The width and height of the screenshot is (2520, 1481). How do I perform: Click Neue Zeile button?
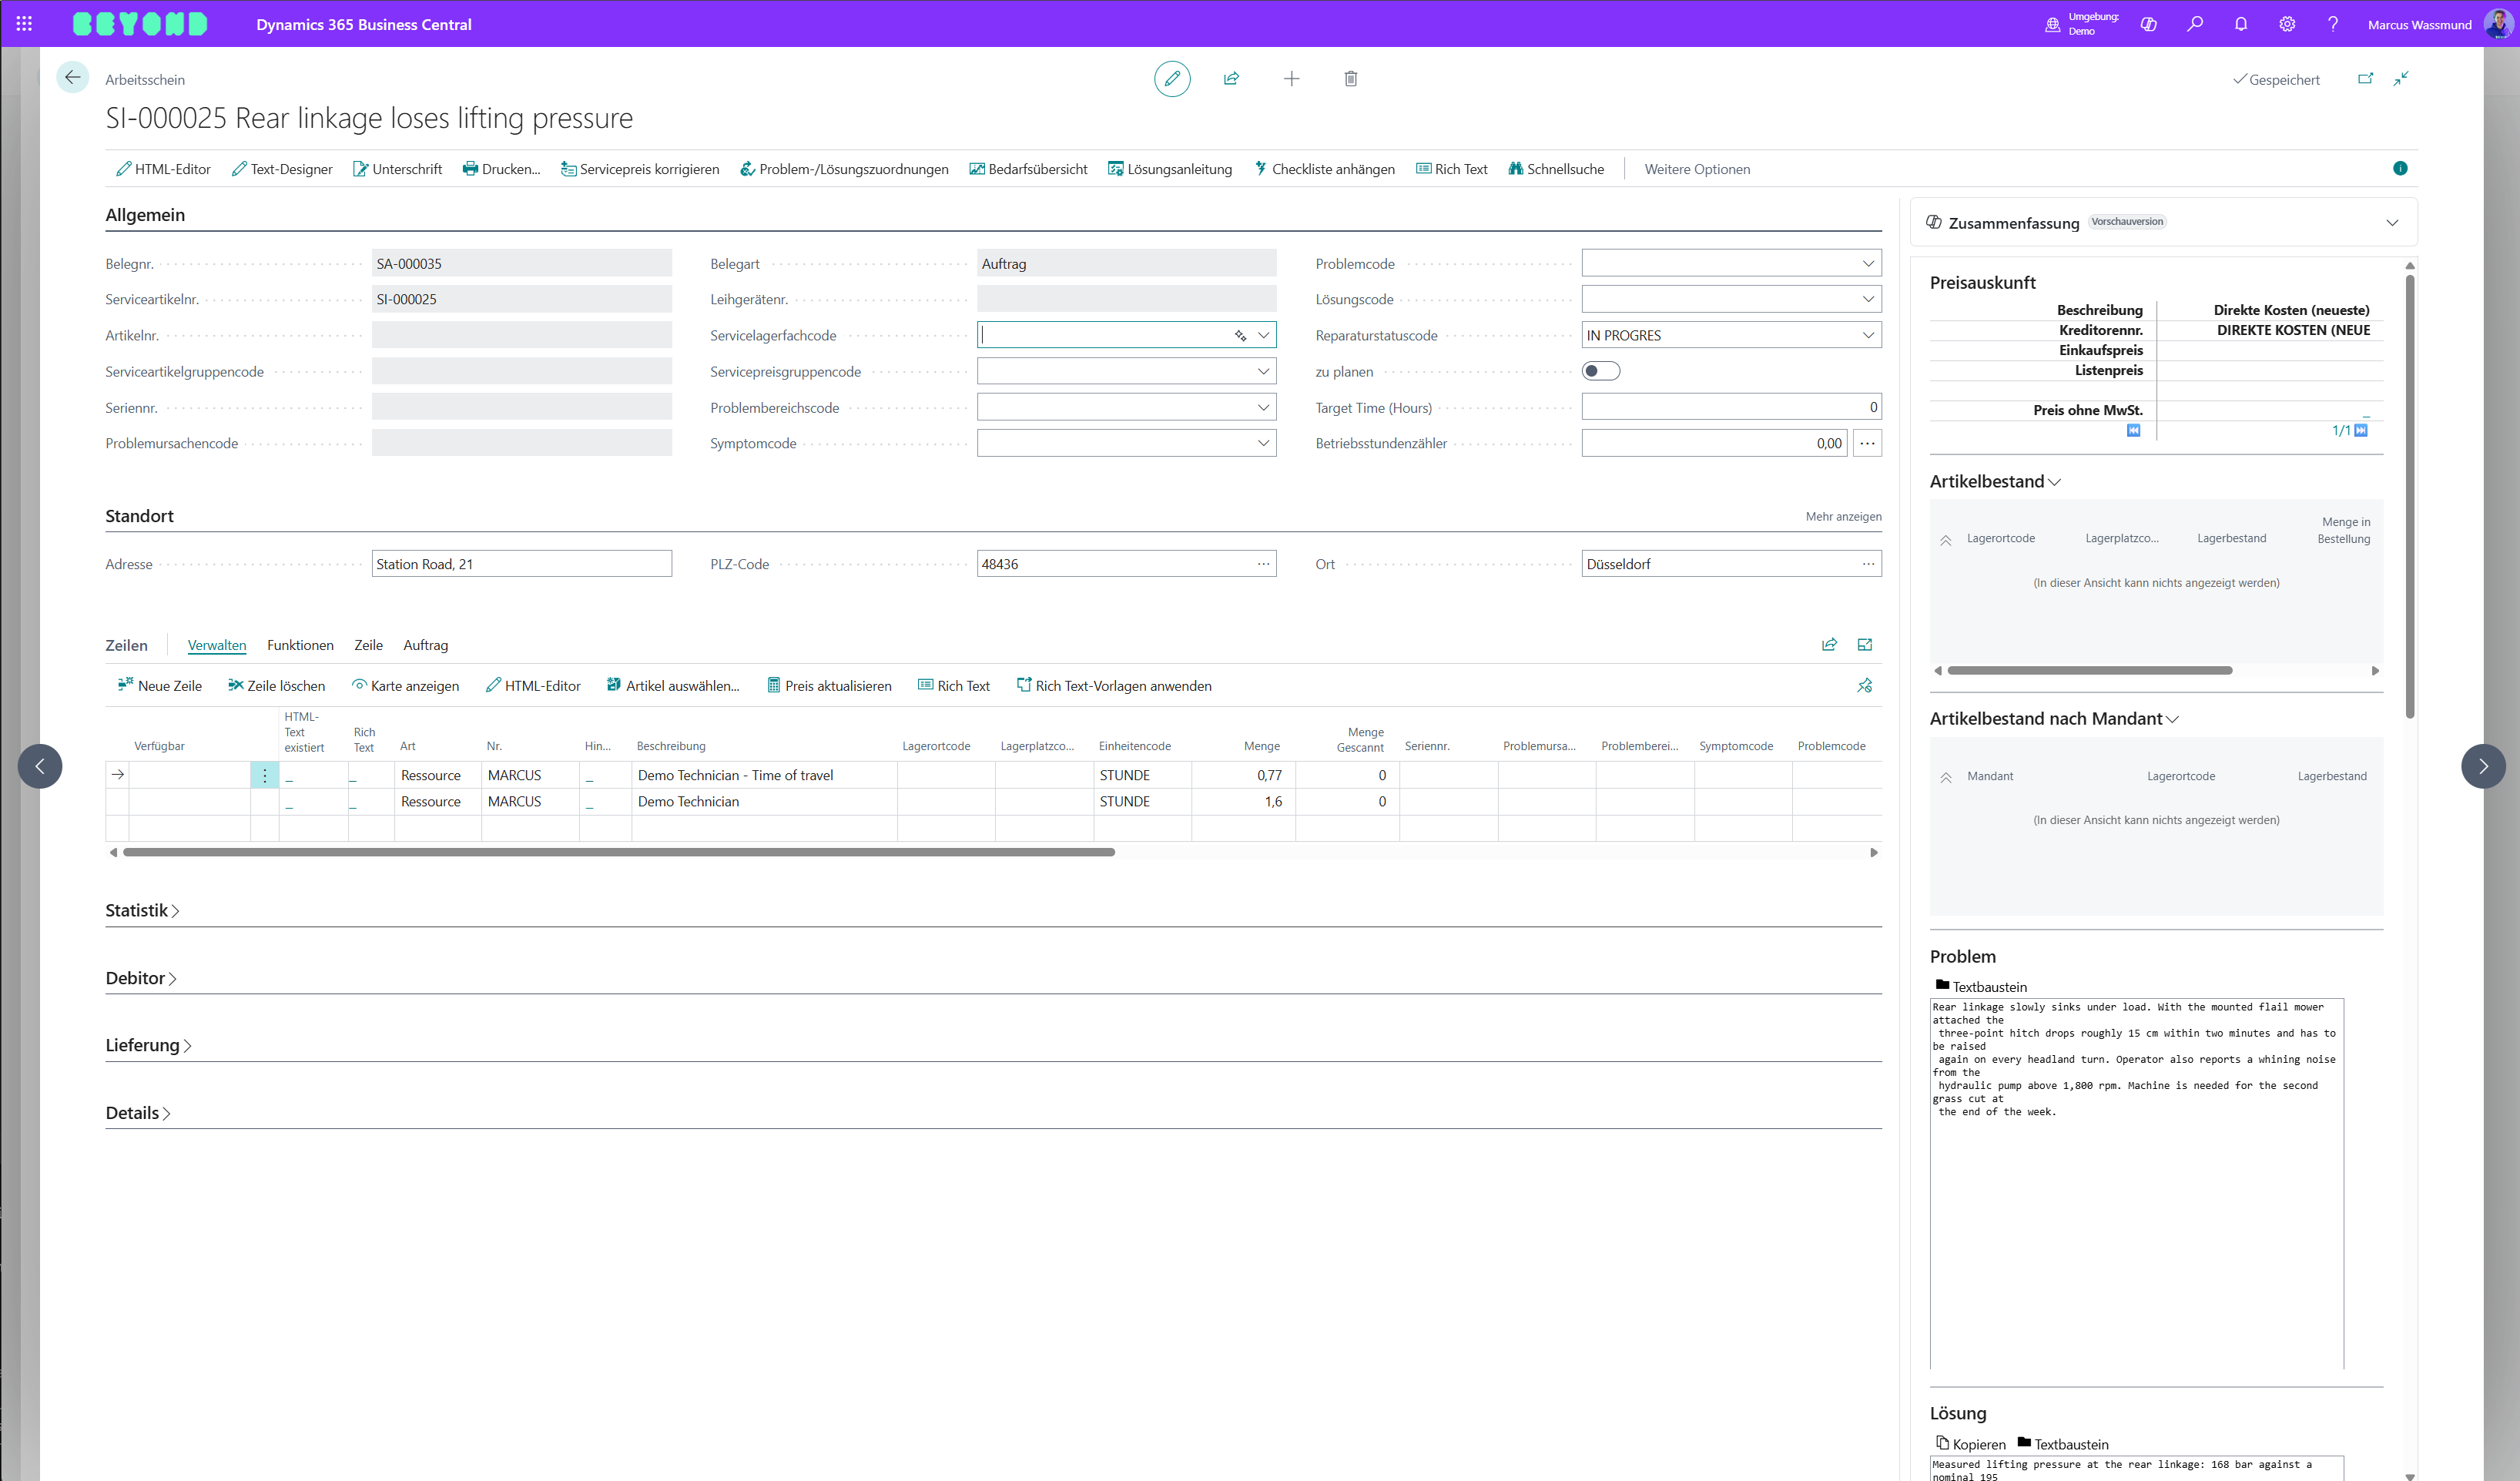tap(160, 685)
